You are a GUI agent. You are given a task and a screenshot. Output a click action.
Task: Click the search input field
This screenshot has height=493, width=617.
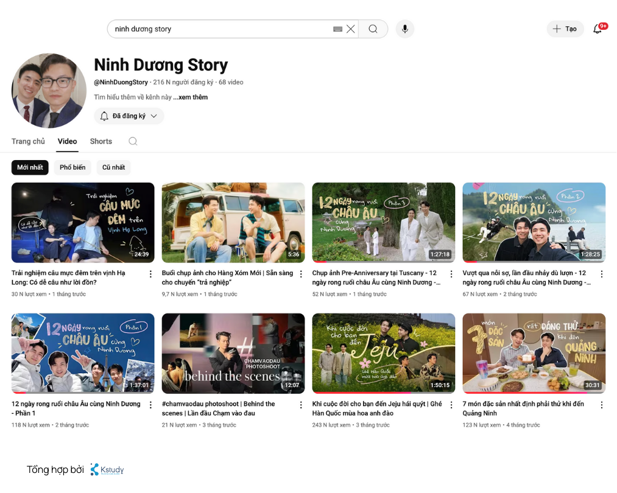[213, 29]
